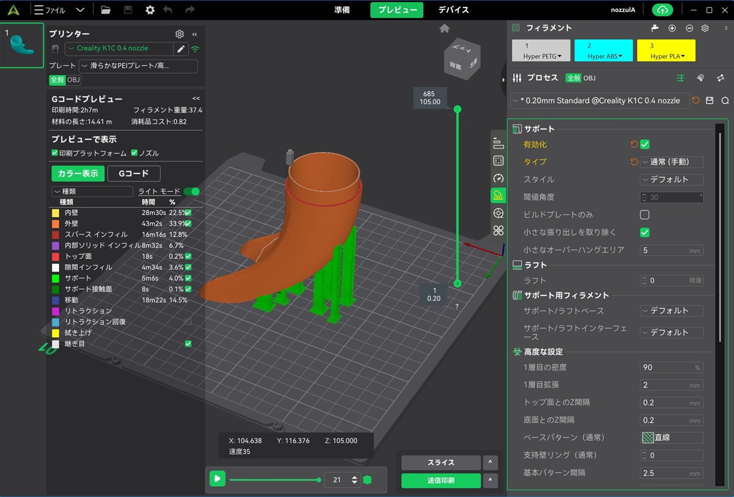Click the horizontal playback progress slider
This screenshot has width=734, height=497.
[x=274, y=480]
